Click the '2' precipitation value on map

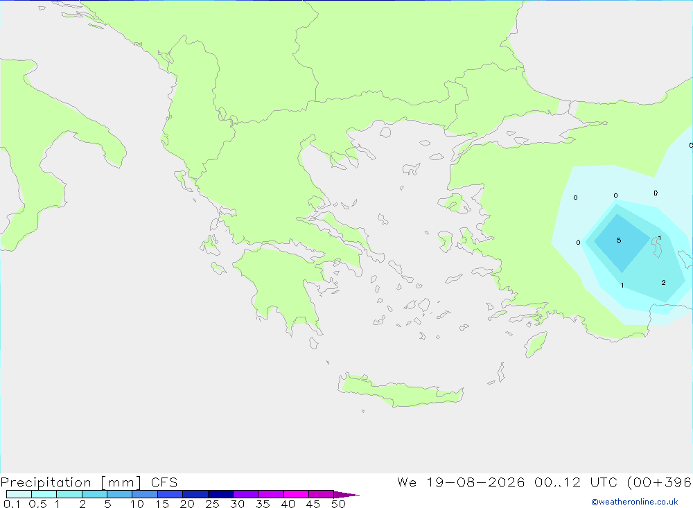[663, 283]
